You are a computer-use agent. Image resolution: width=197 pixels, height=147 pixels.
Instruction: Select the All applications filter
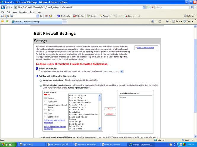46,95
